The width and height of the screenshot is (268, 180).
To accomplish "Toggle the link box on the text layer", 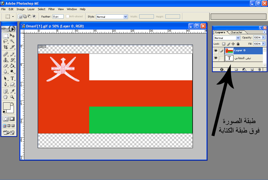I will 221,58.
